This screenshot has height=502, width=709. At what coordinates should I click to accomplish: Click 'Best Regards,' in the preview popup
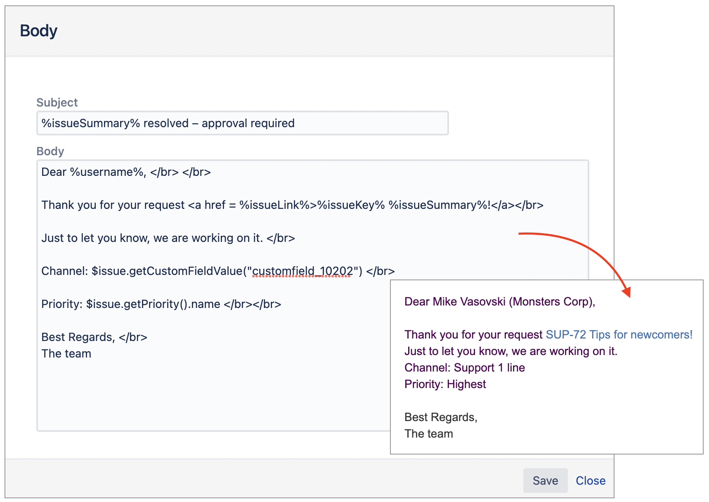pyautogui.click(x=440, y=417)
